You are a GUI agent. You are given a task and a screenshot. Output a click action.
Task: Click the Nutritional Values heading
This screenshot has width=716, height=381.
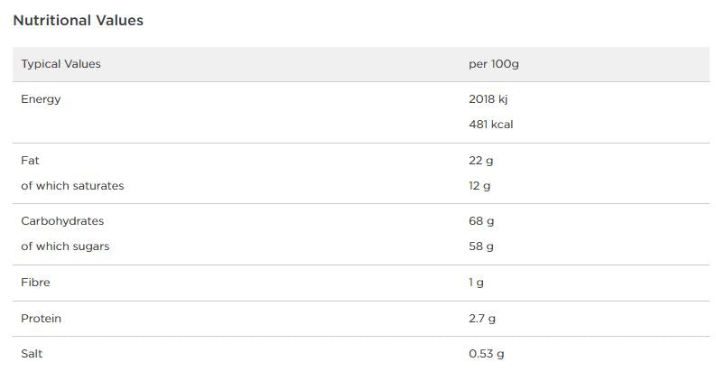(x=78, y=20)
